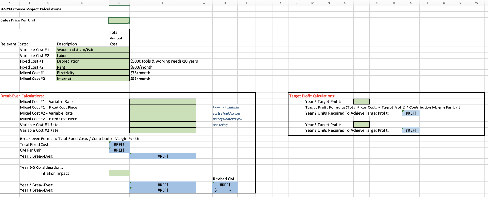The height and width of the screenshot is (197, 488).
Task: Select the Year 2 Target Profit green input cell
Action: point(361,101)
